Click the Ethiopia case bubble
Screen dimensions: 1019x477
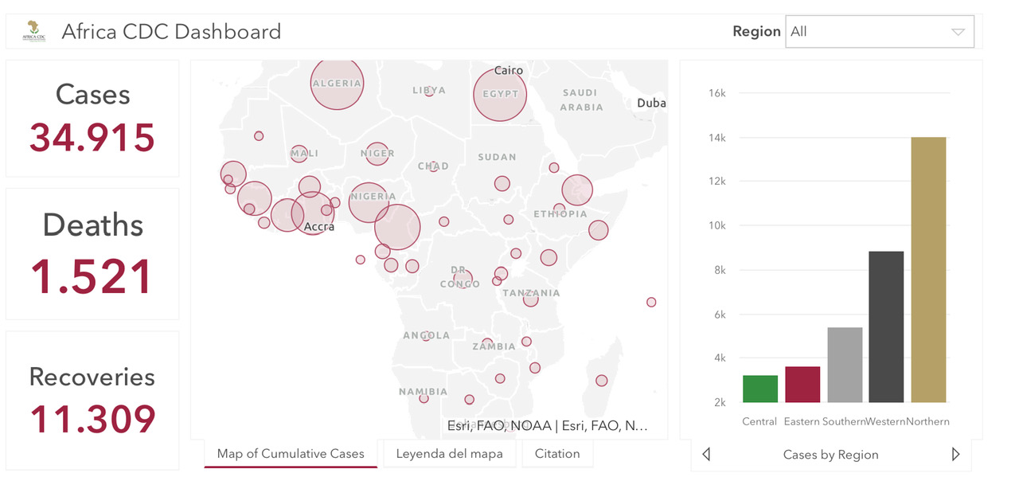click(x=577, y=190)
